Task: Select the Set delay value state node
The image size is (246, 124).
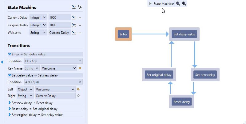Action: point(184,34)
